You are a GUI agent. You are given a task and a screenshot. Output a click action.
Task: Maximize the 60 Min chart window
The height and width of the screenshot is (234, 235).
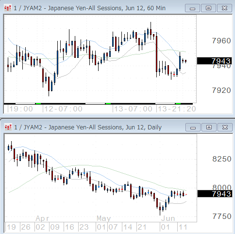tap(208, 8)
